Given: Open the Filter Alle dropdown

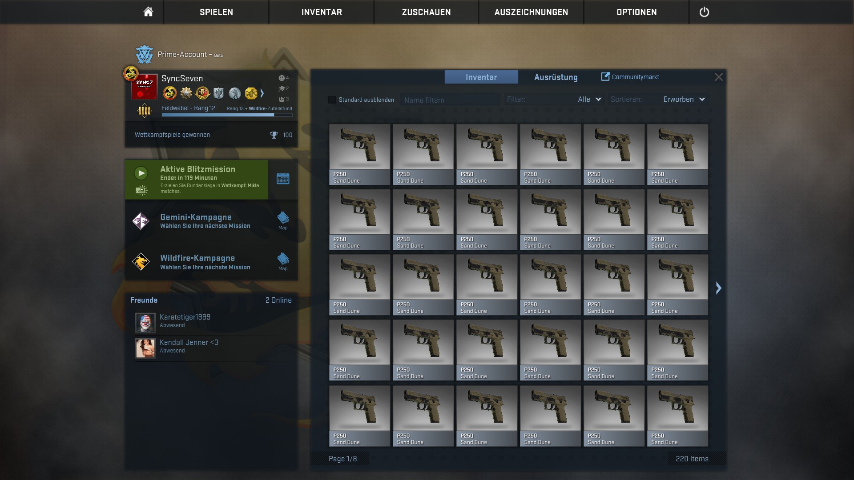Looking at the screenshot, I should [589, 100].
